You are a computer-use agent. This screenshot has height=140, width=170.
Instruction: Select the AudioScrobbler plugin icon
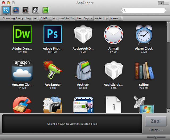coord(113,70)
